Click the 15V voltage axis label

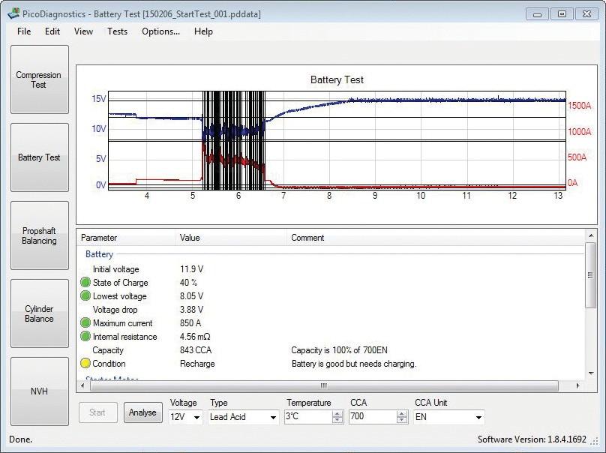[x=99, y=98]
